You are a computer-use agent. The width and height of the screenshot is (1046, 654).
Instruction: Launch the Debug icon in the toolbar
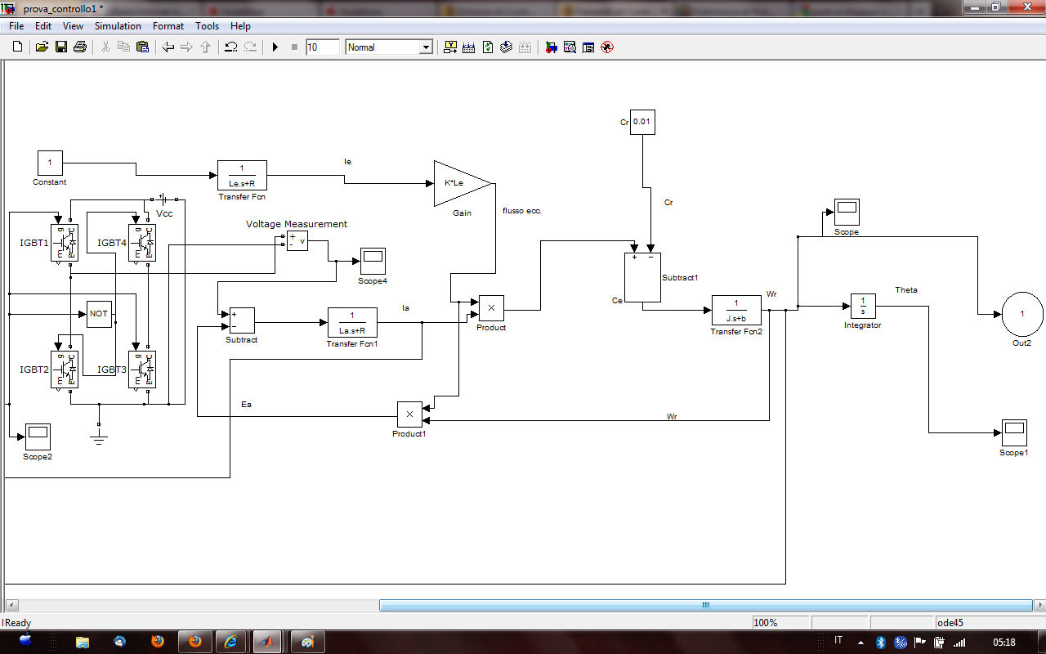click(x=606, y=47)
